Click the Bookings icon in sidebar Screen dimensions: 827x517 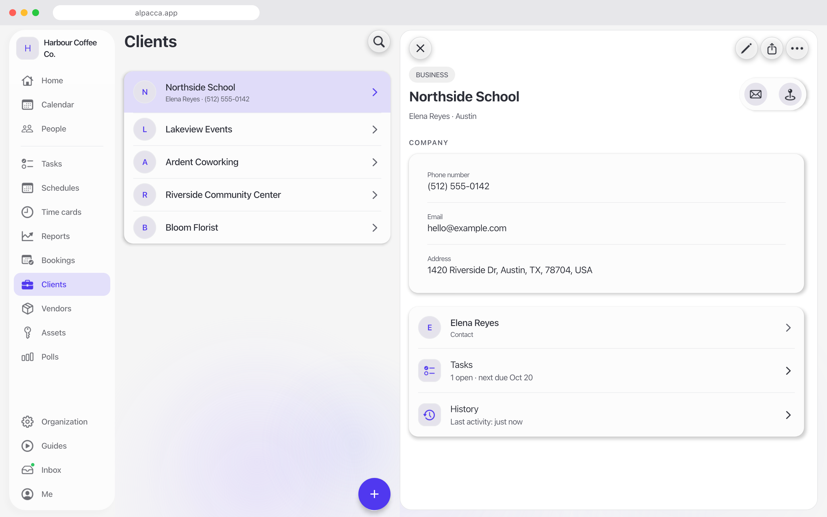(x=27, y=260)
